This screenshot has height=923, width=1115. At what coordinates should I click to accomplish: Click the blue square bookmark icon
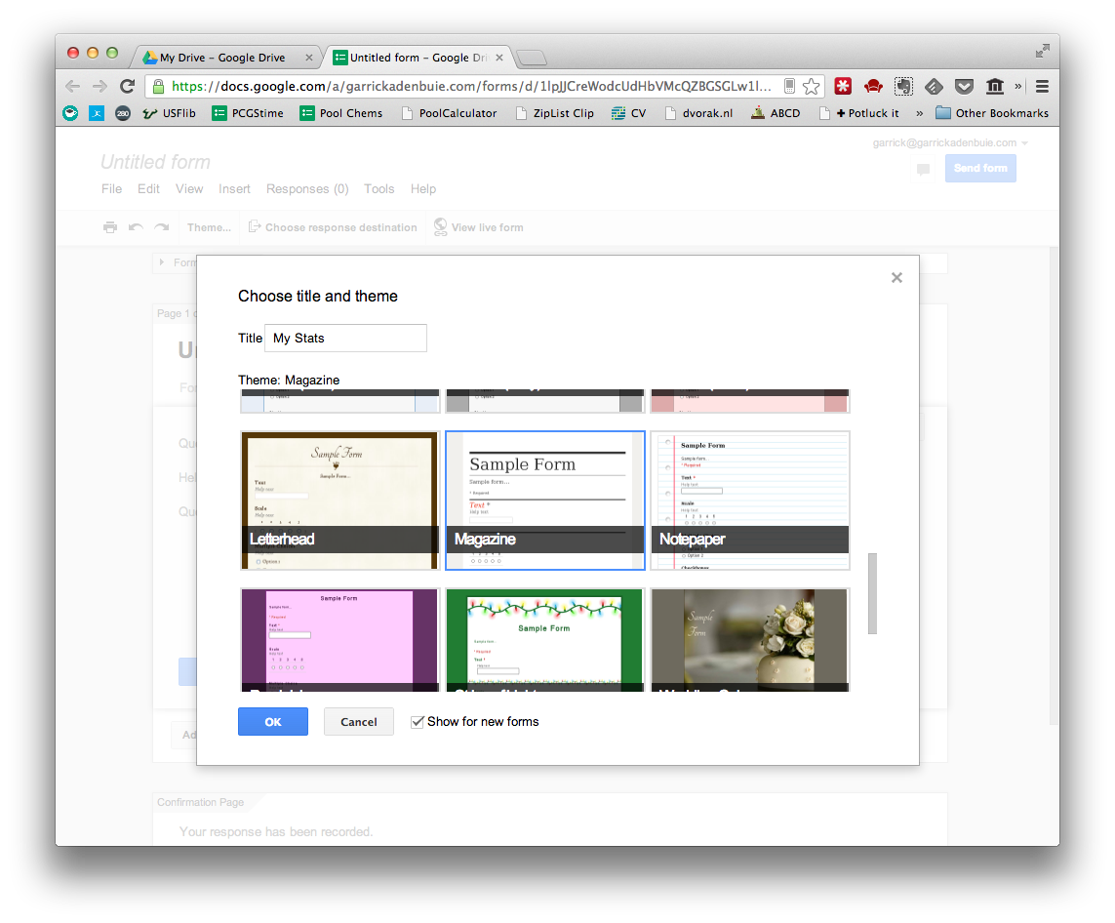click(x=97, y=113)
